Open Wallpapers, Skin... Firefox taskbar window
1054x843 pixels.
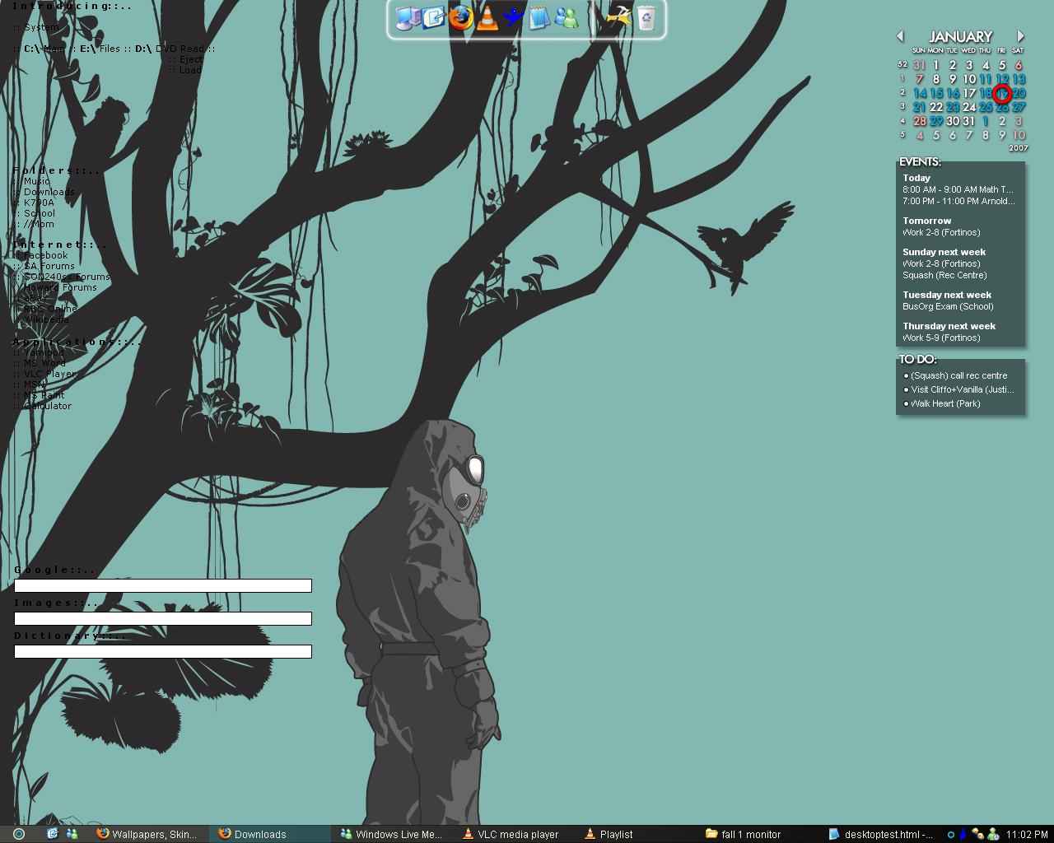[147, 834]
